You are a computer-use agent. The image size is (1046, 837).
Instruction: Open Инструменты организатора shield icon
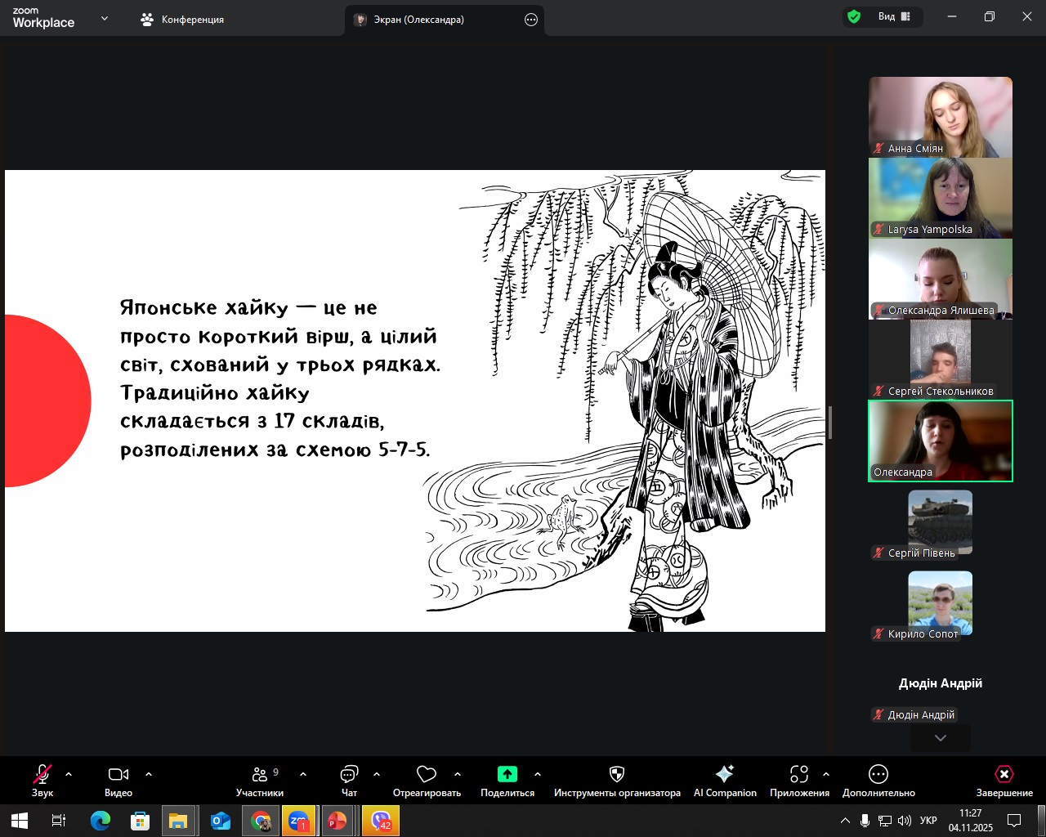617,775
